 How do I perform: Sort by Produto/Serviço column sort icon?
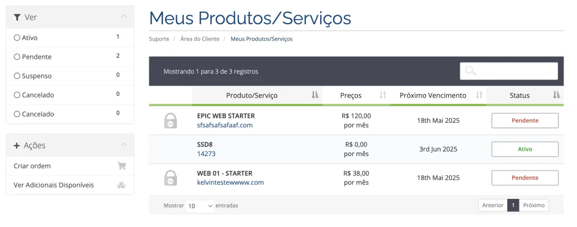click(x=315, y=95)
